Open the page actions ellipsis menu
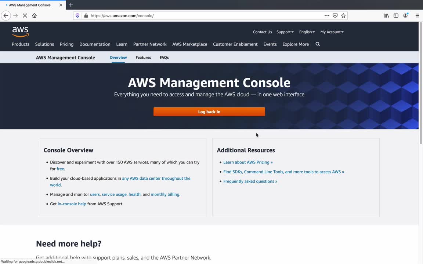The height and width of the screenshot is (264, 423). [327, 16]
